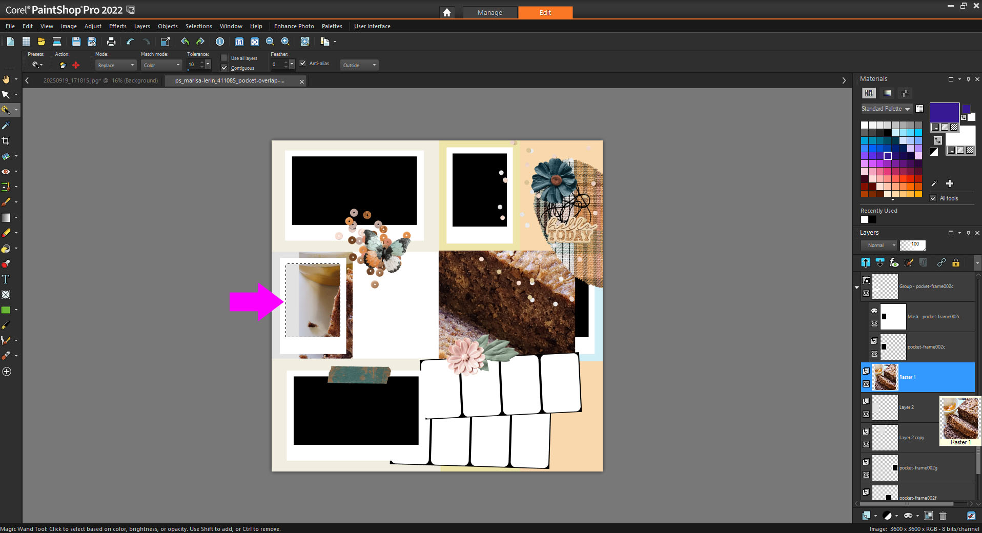Select the Pan hand tool
This screenshot has width=982, height=533.
(6, 79)
